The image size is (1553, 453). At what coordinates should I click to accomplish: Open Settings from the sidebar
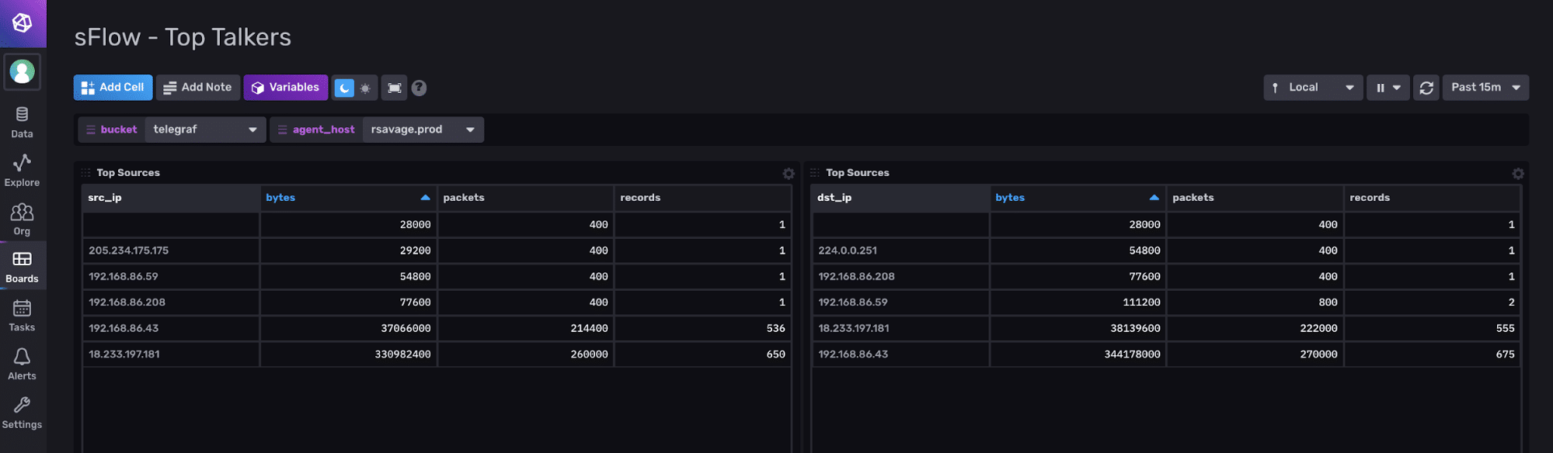coord(23,413)
